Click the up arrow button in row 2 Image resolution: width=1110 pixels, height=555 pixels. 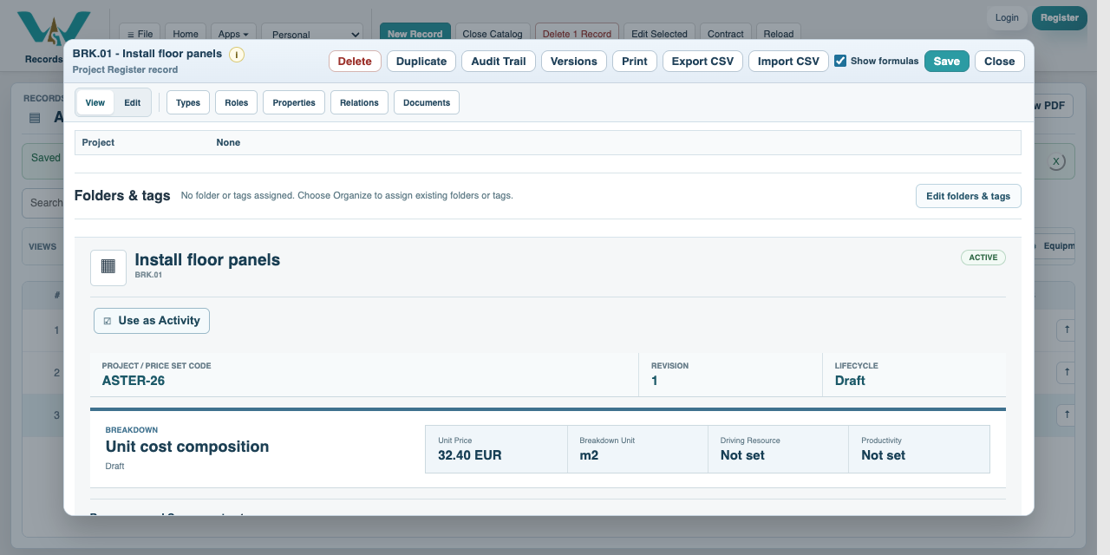click(x=1067, y=373)
